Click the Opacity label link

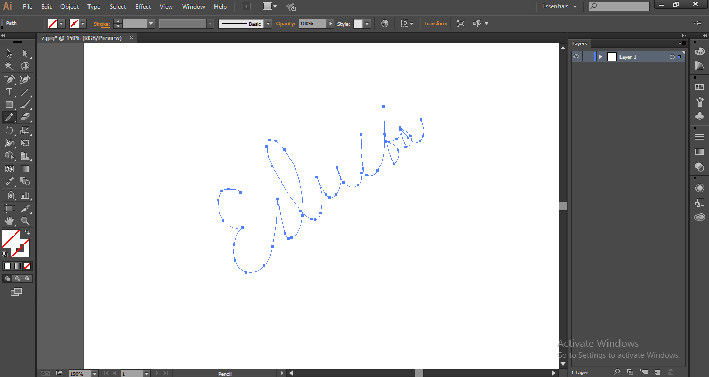pyautogui.click(x=286, y=24)
